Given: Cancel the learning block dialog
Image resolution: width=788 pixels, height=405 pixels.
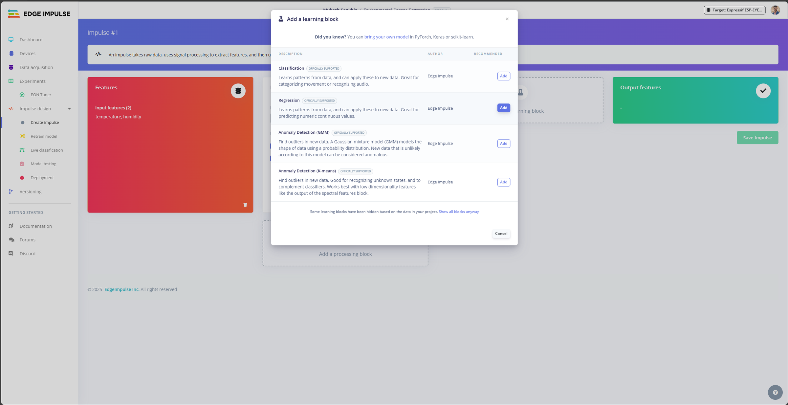Looking at the screenshot, I should point(501,234).
